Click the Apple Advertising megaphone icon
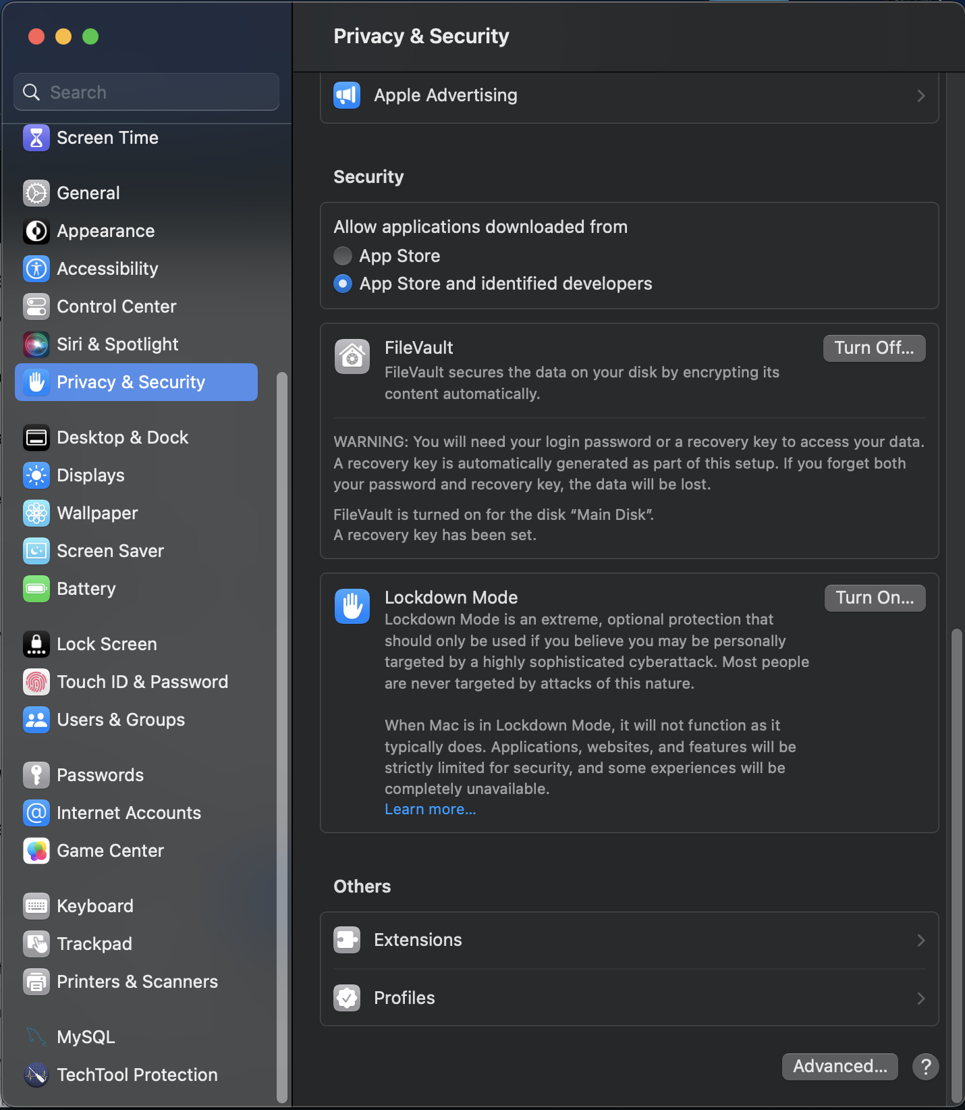 [347, 95]
